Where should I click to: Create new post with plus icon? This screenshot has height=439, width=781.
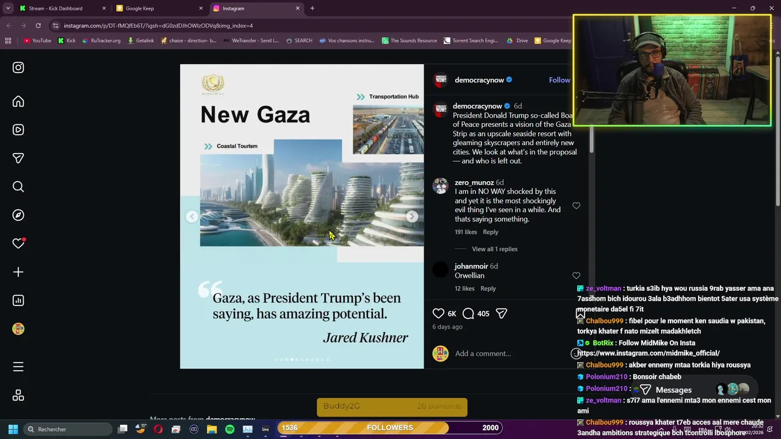coord(18,272)
